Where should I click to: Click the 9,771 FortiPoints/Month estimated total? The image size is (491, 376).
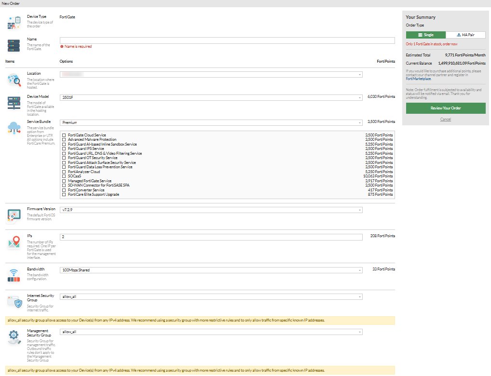pos(465,55)
